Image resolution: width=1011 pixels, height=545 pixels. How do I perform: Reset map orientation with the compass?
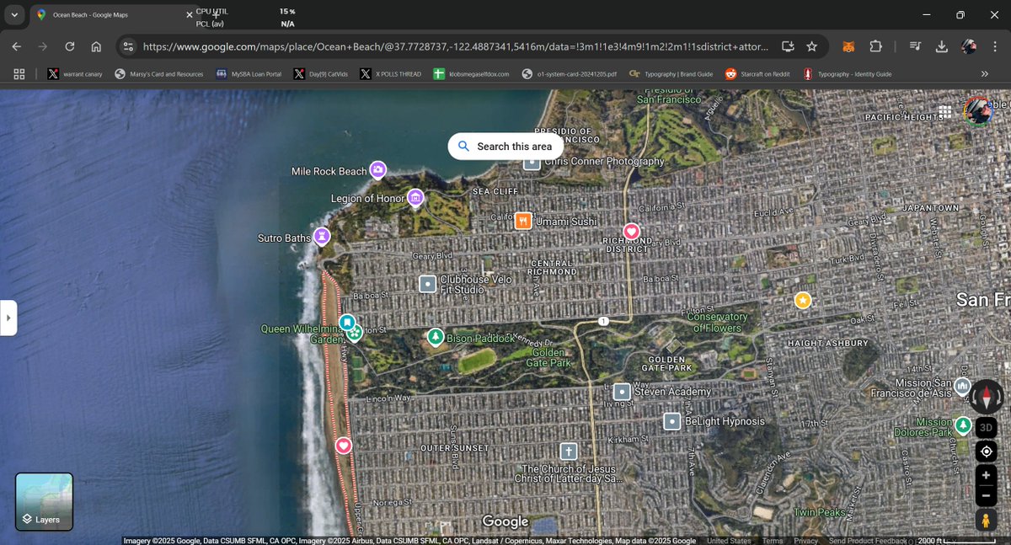tap(987, 396)
